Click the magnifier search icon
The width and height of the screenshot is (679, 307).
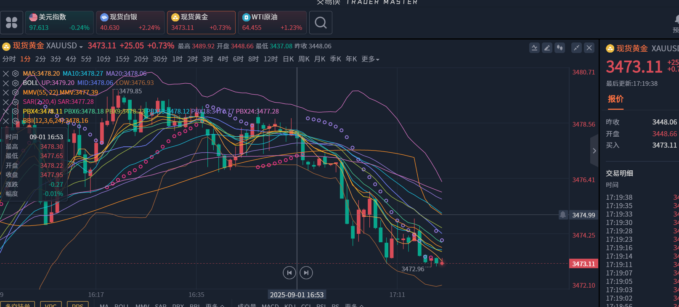(x=321, y=23)
